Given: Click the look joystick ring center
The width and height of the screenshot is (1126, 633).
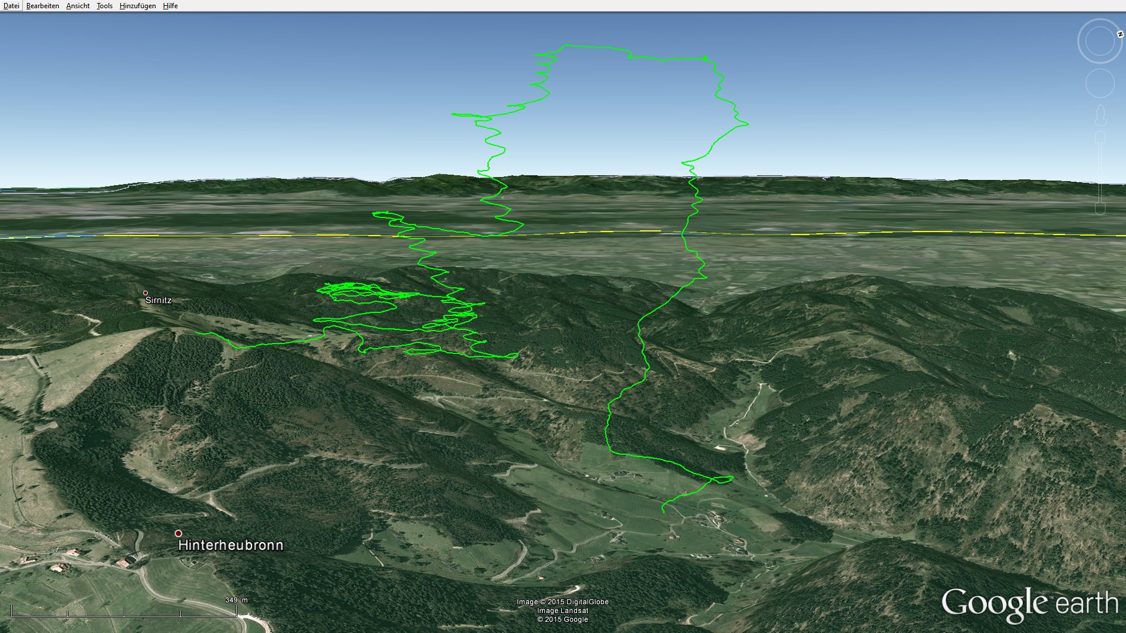Looking at the screenshot, I should coord(1100,41).
